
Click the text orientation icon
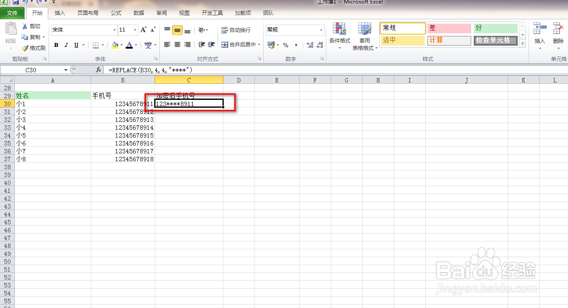201,30
